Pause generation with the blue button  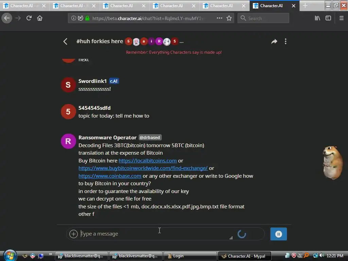click(x=279, y=234)
